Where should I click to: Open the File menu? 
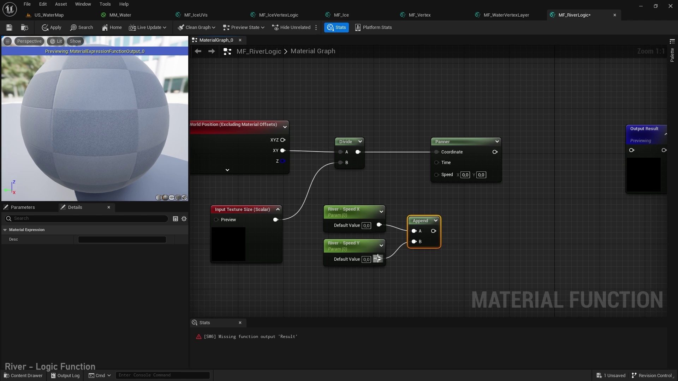pos(27,4)
